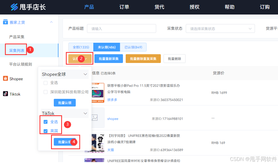Open 产品采集 in the sidebar

pos(17,37)
